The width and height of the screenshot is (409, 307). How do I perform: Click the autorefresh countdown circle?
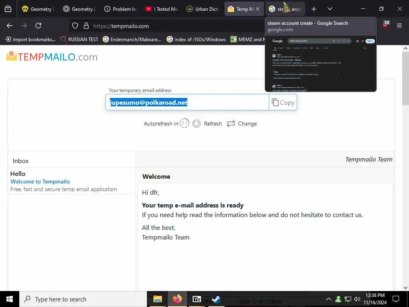tap(185, 123)
